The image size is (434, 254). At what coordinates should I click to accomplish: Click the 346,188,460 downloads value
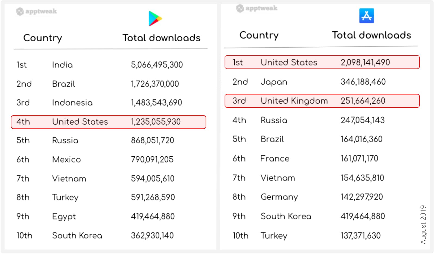pyautogui.click(x=363, y=82)
